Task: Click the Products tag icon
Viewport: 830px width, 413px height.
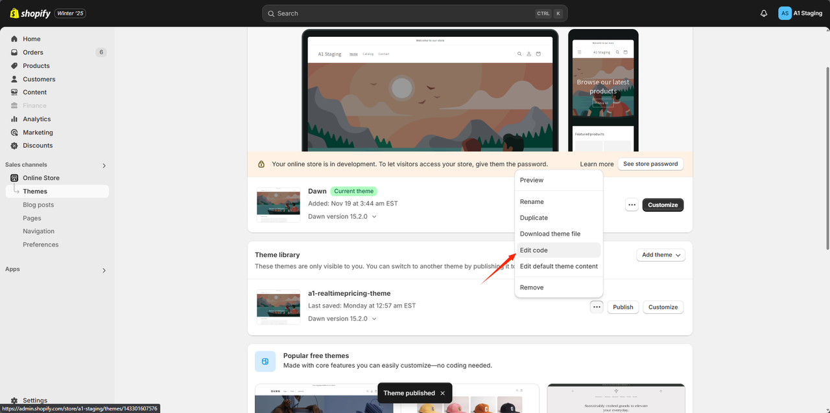Action: point(14,65)
